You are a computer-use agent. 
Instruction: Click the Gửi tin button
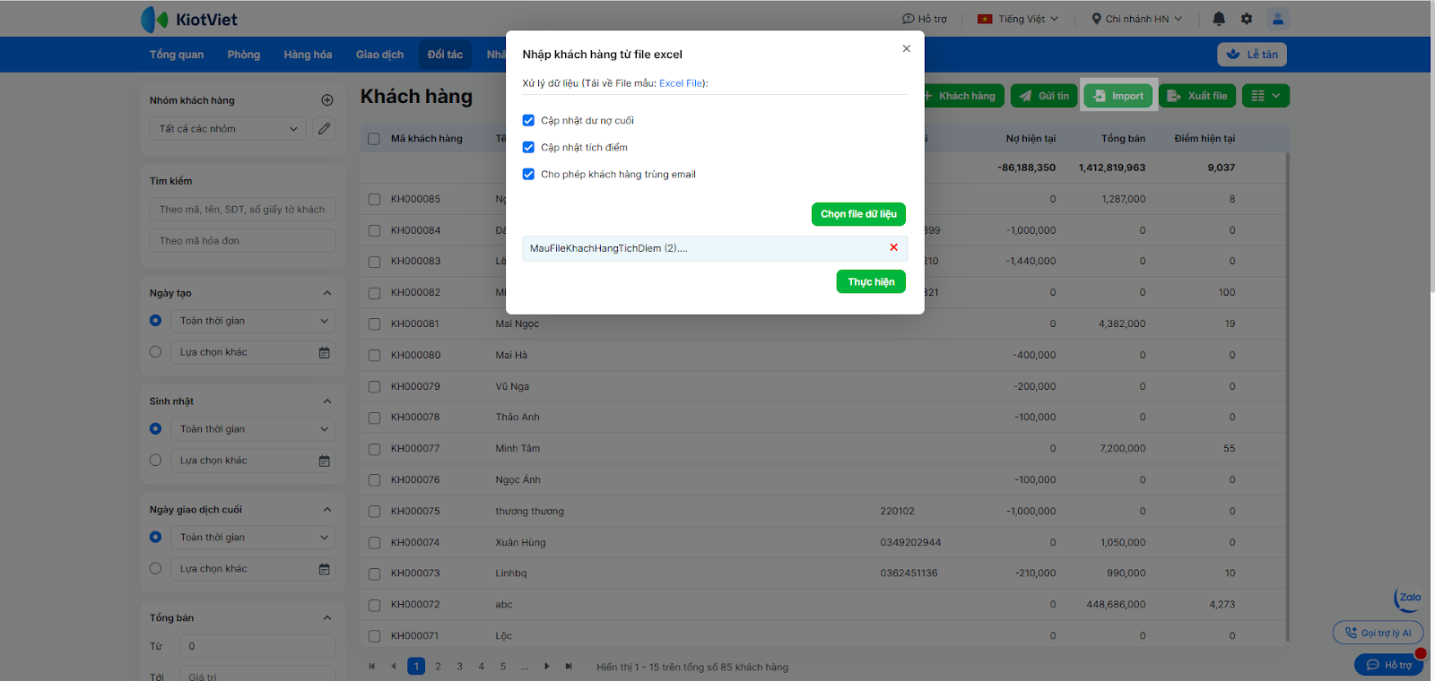(1044, 96)
